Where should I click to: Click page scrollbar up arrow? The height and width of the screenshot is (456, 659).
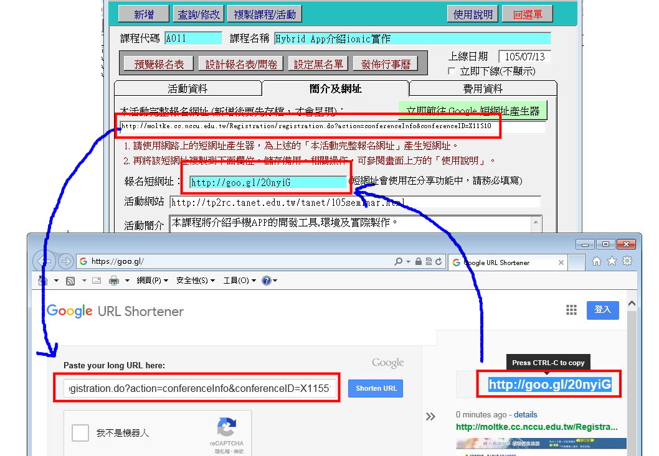(632, 303)
